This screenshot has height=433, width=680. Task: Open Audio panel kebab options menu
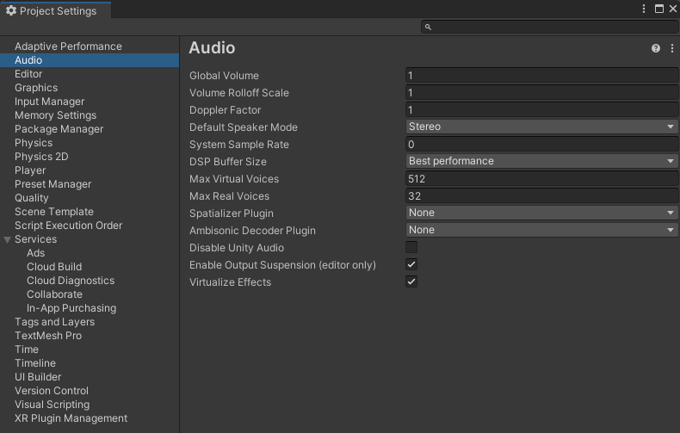[x=671, y=48]
